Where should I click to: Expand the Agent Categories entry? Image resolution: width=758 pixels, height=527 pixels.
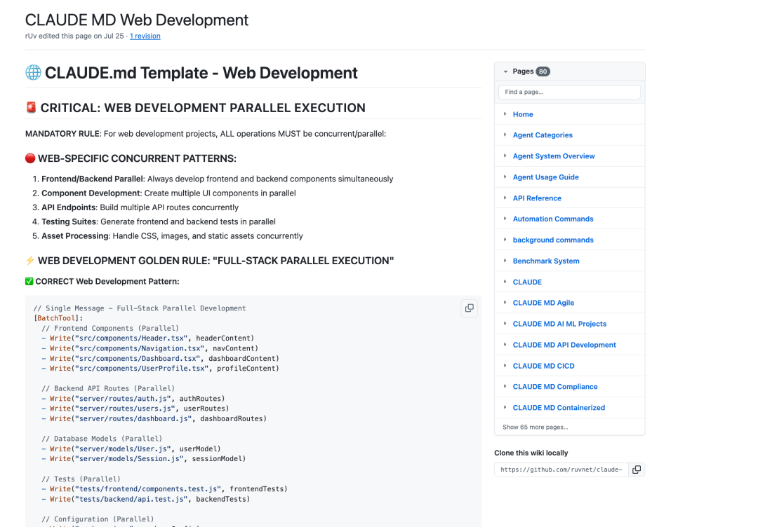(x=505, y=135)
